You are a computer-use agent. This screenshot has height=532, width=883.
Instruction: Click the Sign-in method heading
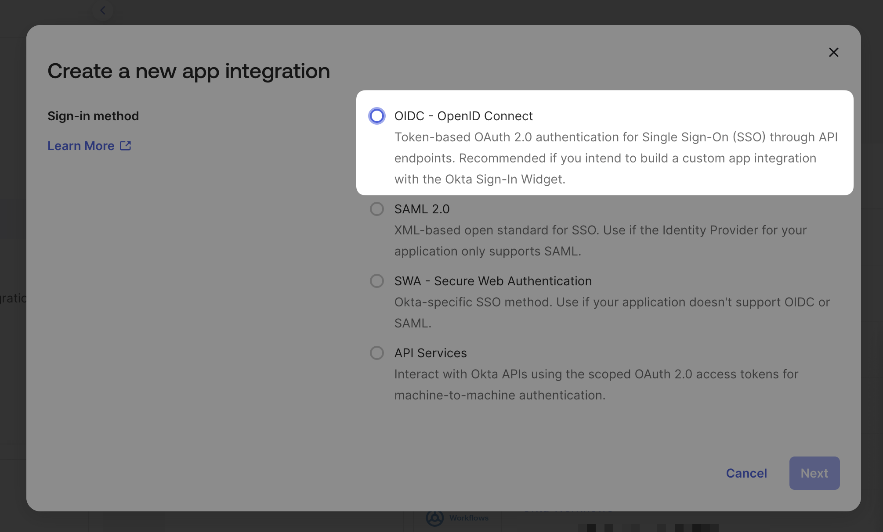point(93,115)
